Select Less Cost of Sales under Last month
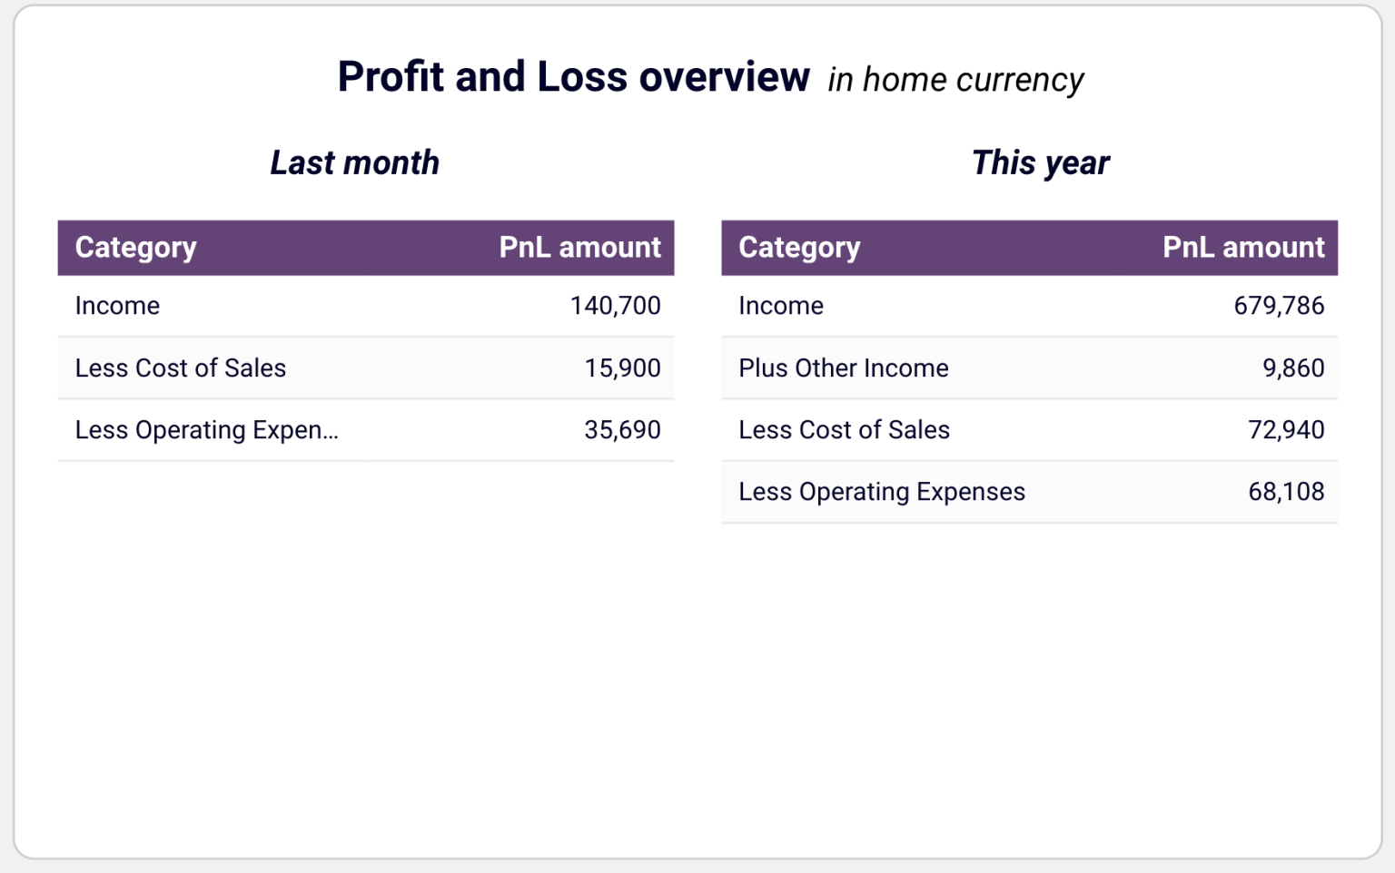The height and width of the screenshot is (873, 1395). pyautogui.click(x=180, y=368)
